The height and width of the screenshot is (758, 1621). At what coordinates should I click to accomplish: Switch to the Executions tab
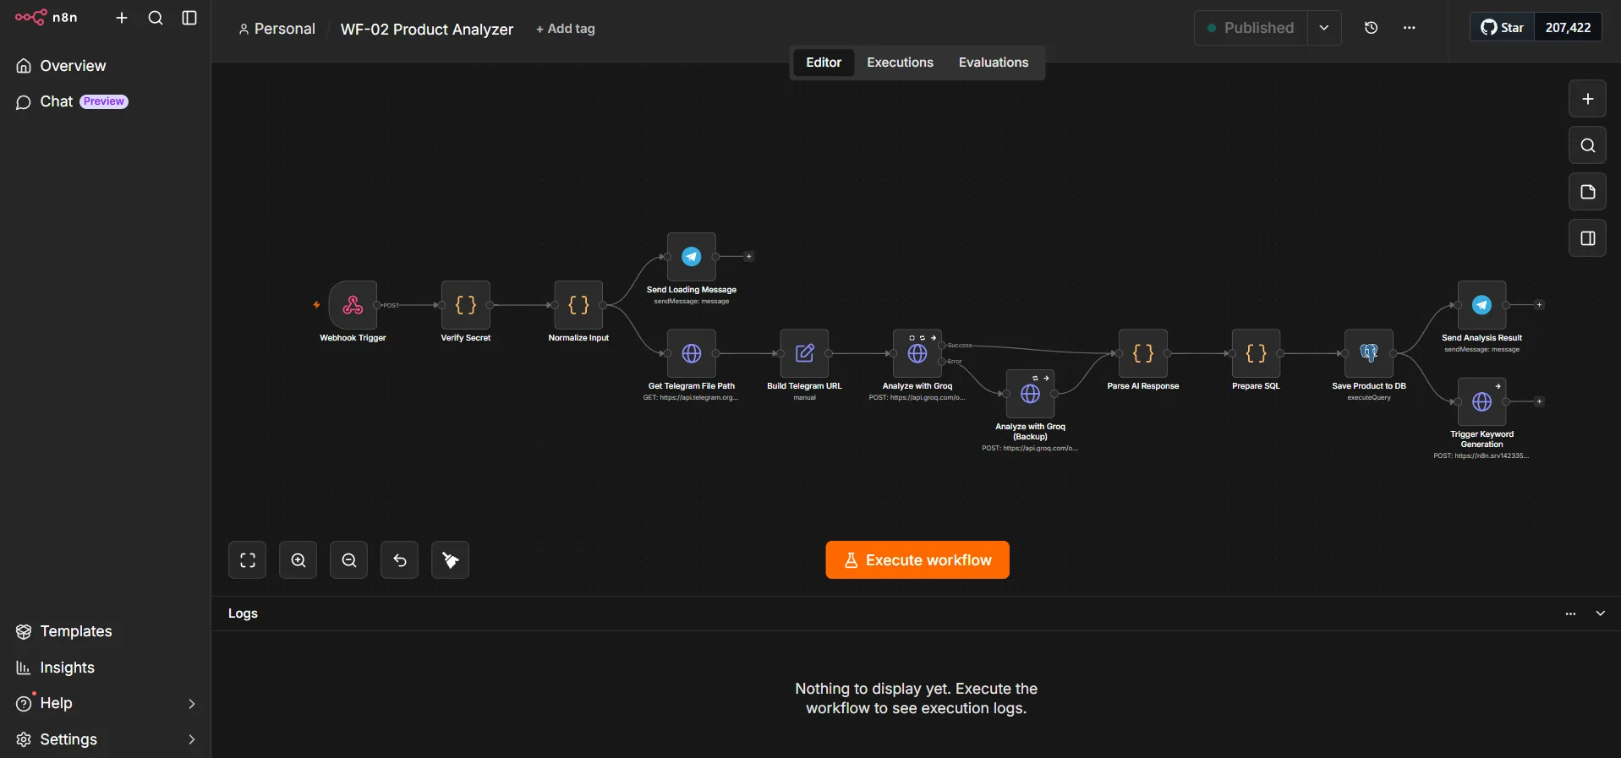pyautogui.click(x=900, y=63)
